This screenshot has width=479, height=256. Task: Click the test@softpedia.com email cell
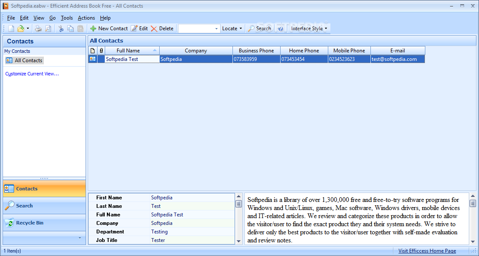point(398,59)
